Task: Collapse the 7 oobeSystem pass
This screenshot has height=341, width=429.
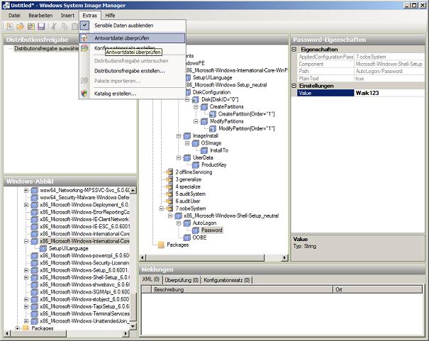Action: click(162, 208)
